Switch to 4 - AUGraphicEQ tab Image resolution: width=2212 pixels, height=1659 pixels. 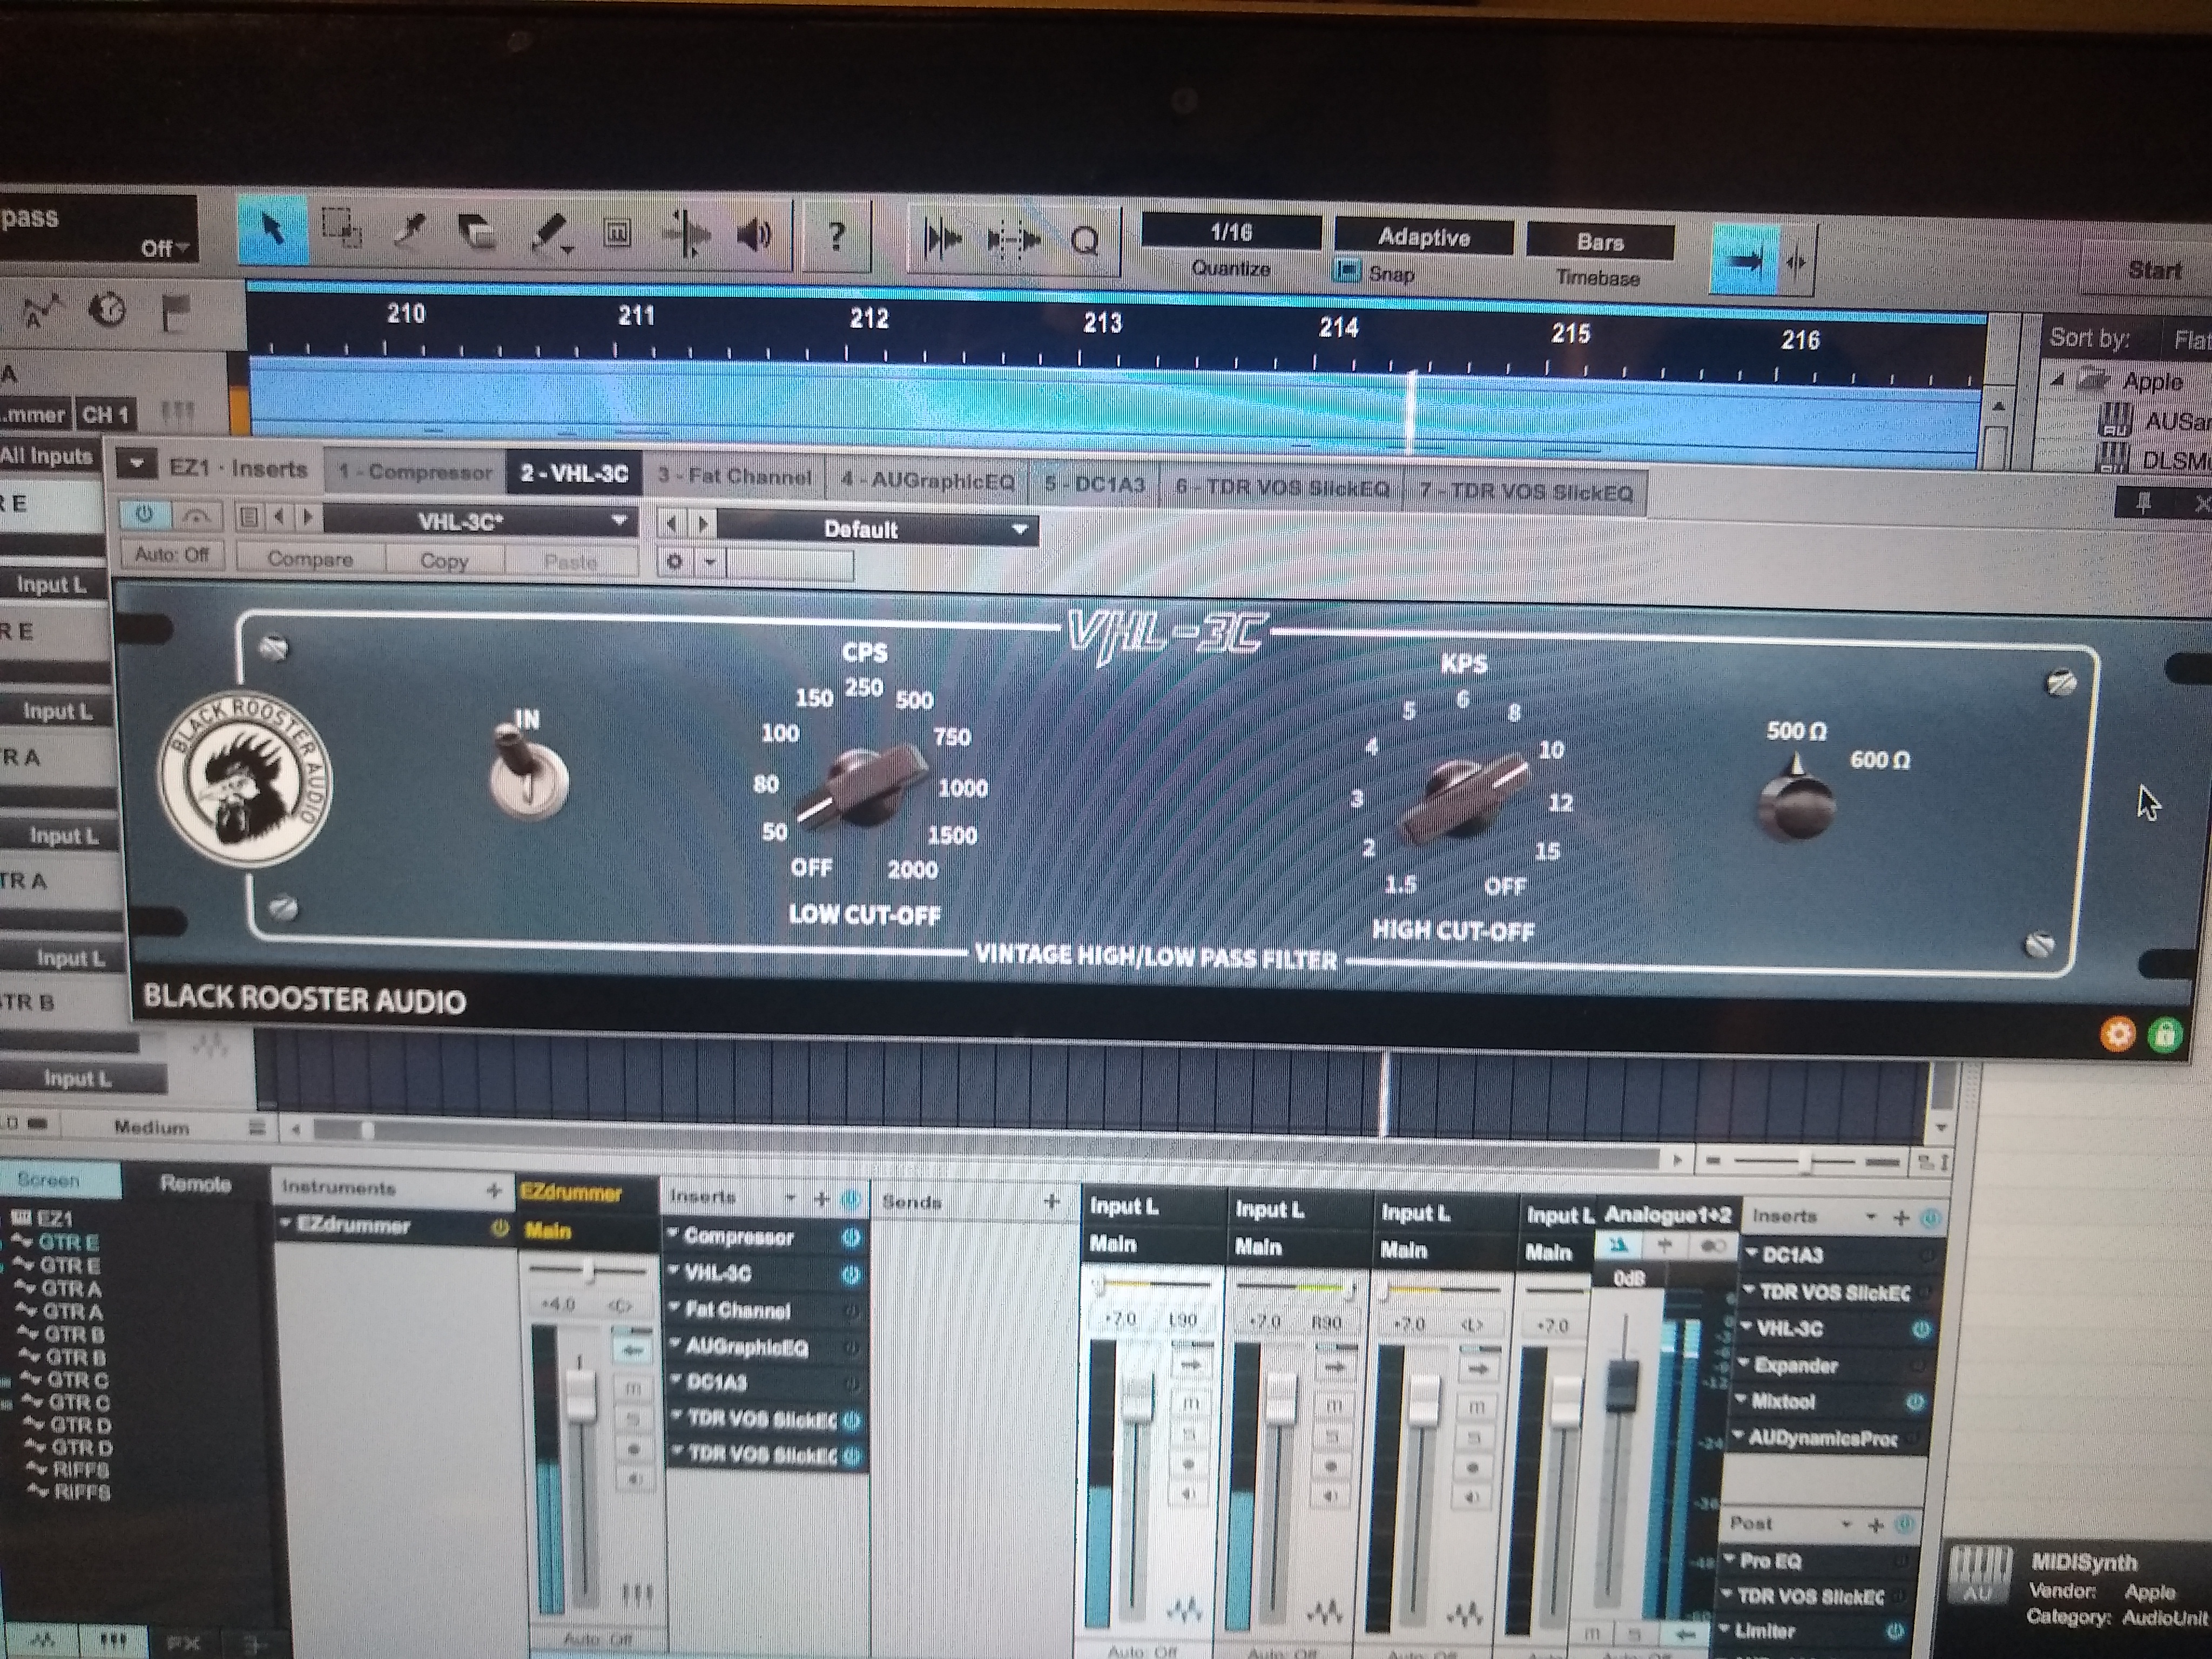(x=928, y=481)
